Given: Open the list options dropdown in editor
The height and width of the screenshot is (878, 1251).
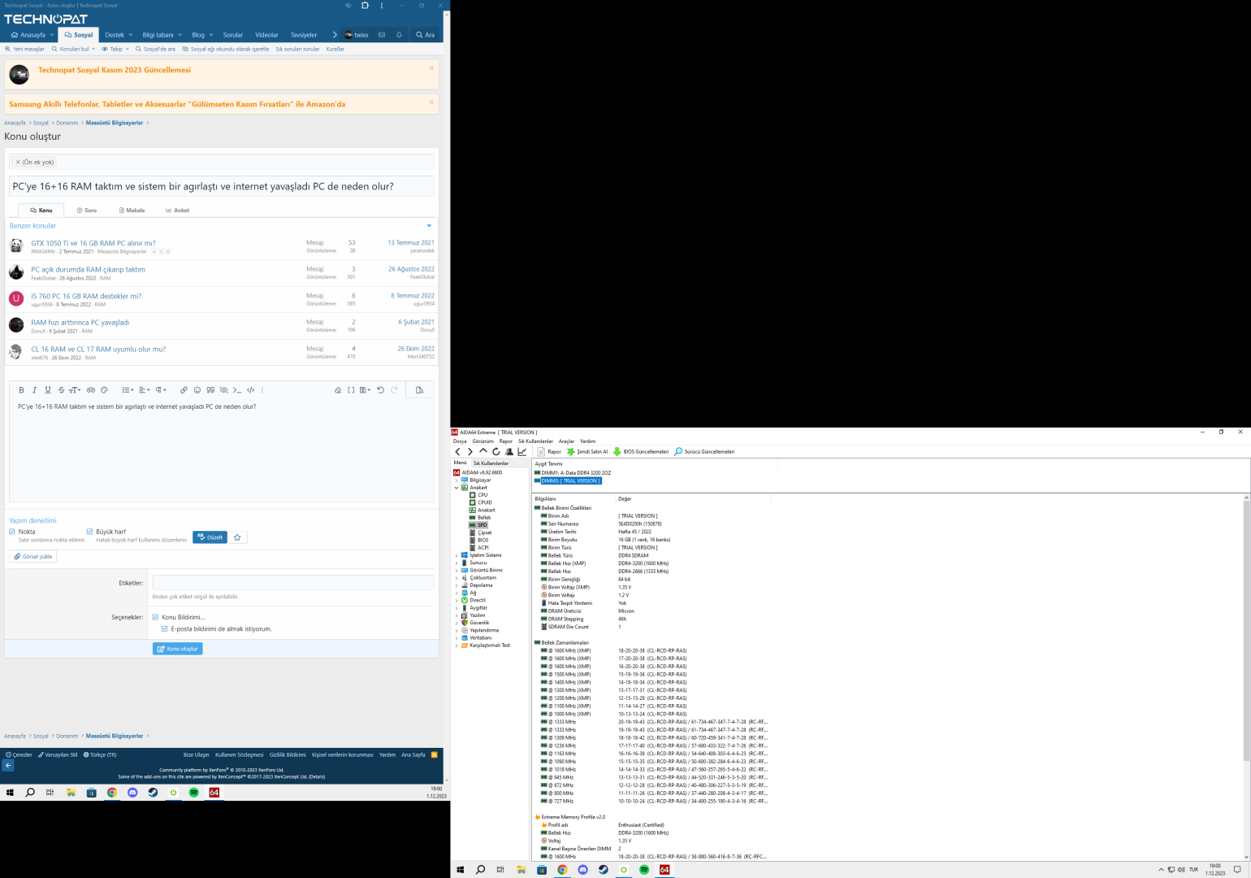Looking at the screenshot, I should tap(128, 390).
